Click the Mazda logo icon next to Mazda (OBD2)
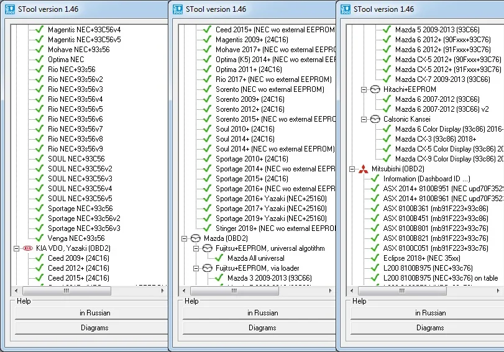Screen dimensions: 504x352 coord(195,238)
